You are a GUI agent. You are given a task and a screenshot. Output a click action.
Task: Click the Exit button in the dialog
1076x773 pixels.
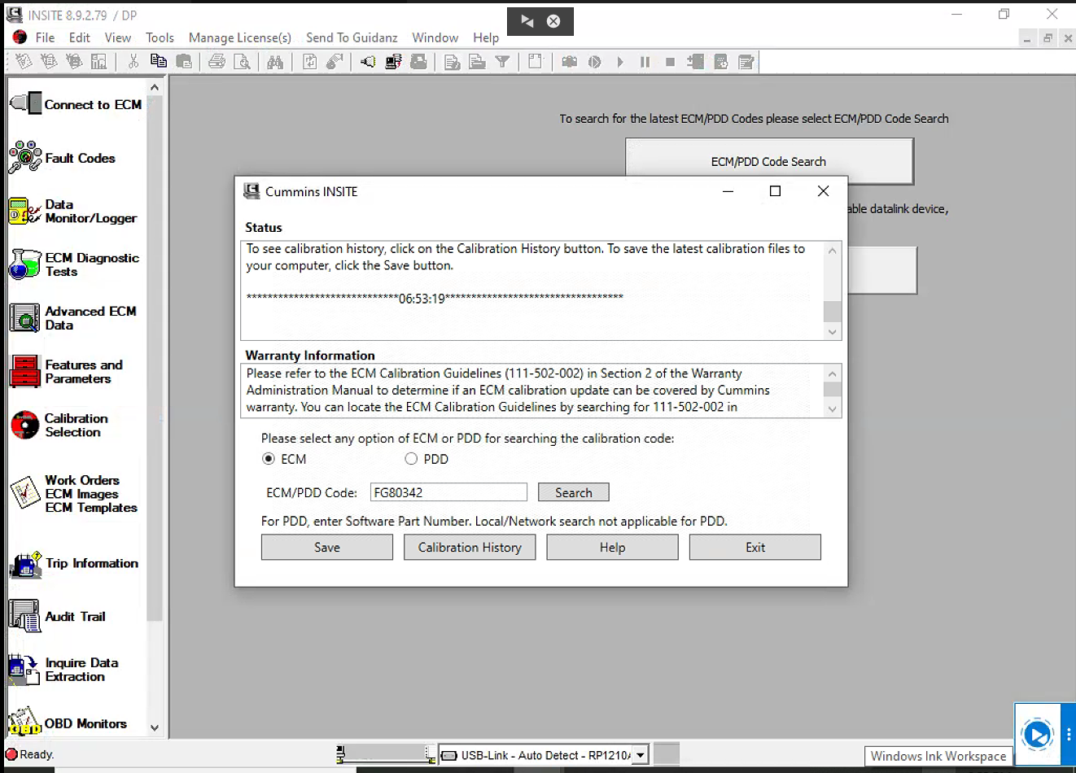[755, 547]
